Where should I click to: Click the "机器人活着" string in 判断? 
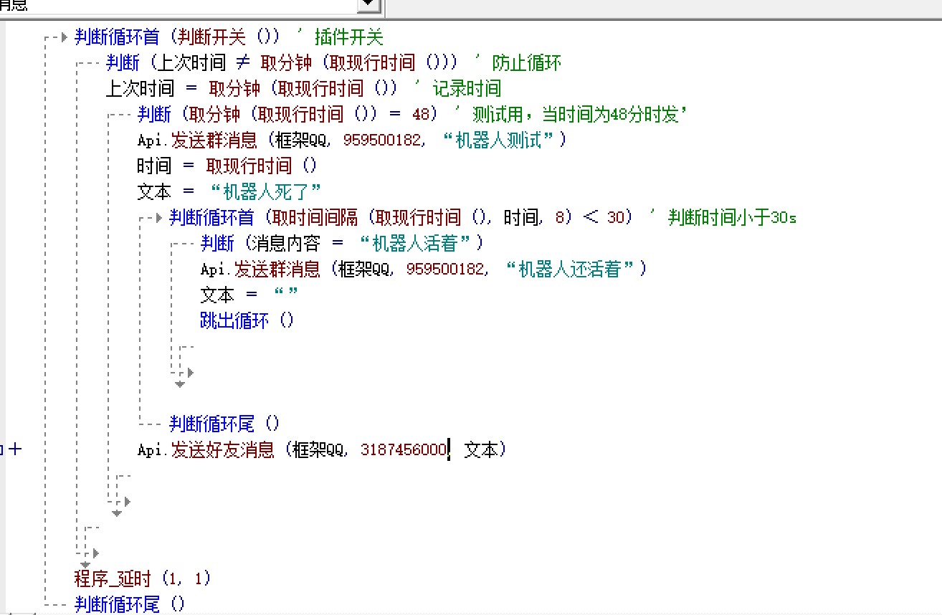click(421, 243)
